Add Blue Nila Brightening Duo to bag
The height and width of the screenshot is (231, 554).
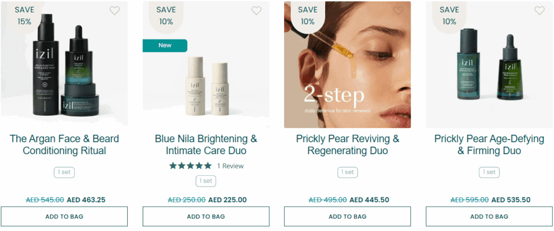point(206,216)
